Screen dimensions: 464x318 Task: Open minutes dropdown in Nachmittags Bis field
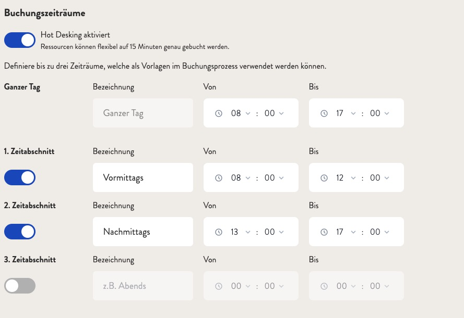[x=379, y=232]
